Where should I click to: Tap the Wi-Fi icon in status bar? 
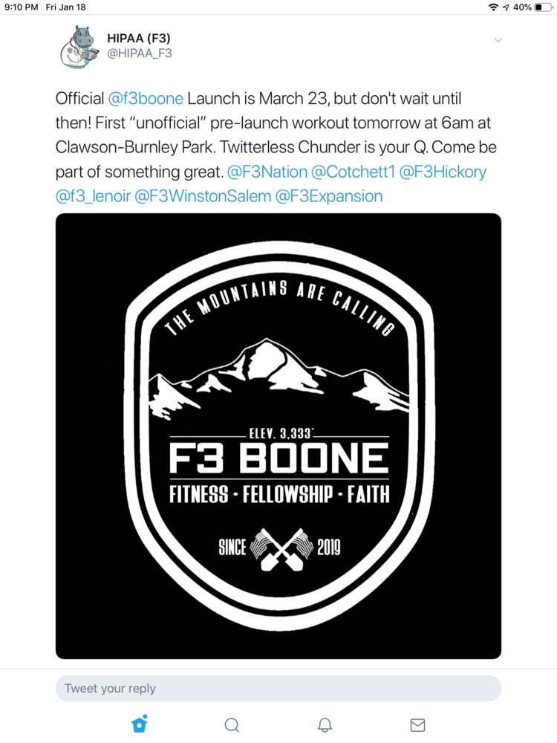click(x=493, y=7)
